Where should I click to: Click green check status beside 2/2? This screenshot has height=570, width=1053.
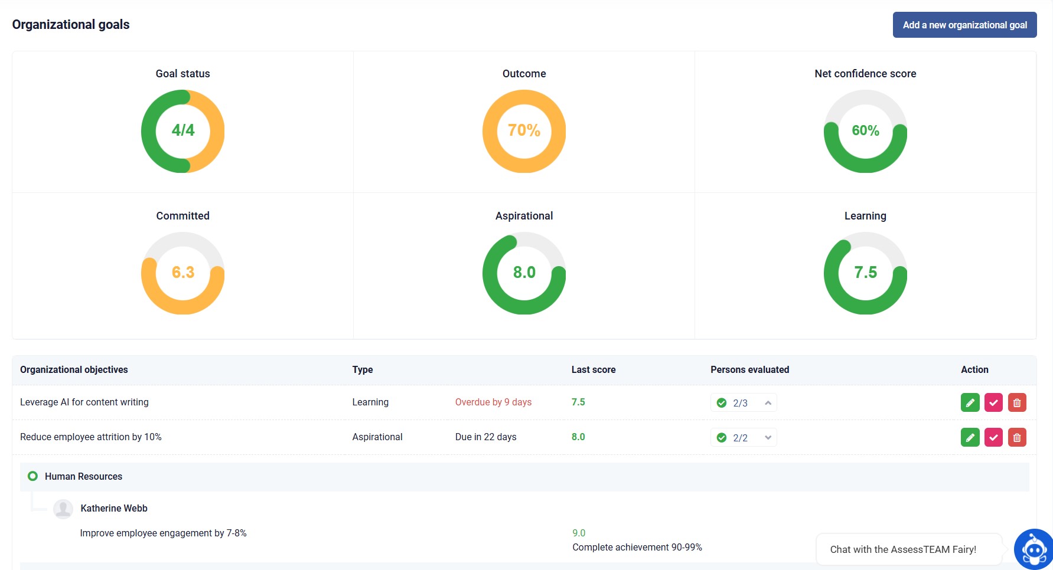[721, 438]
